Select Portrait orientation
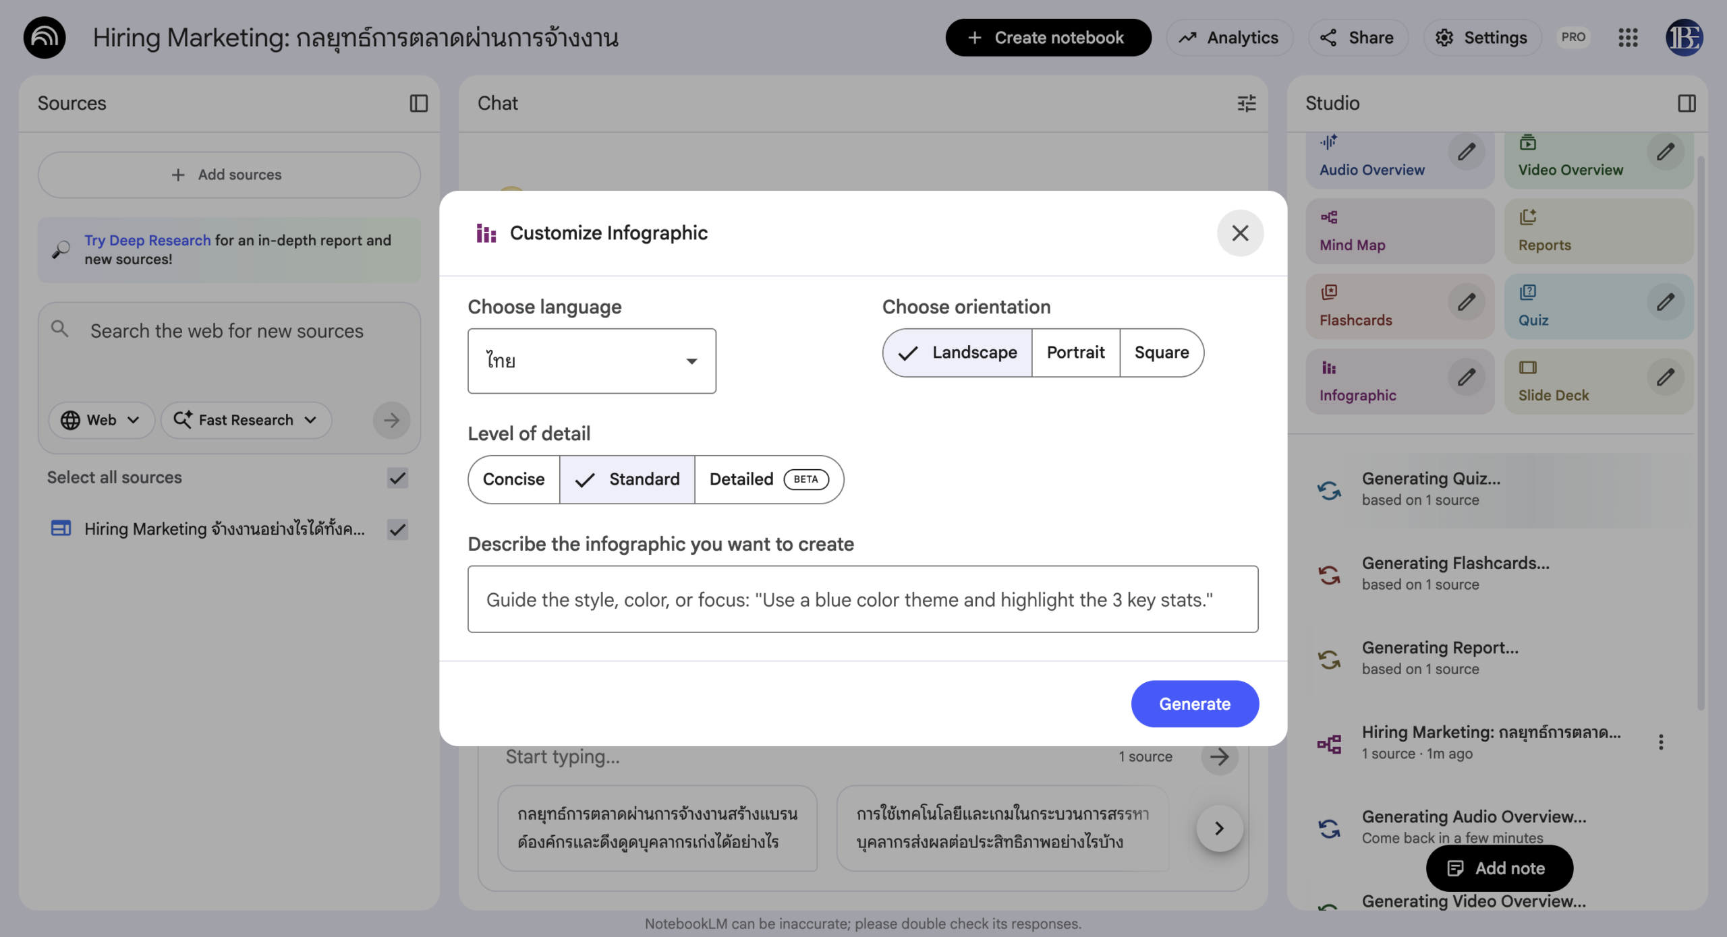 (x=1075, y=353)
